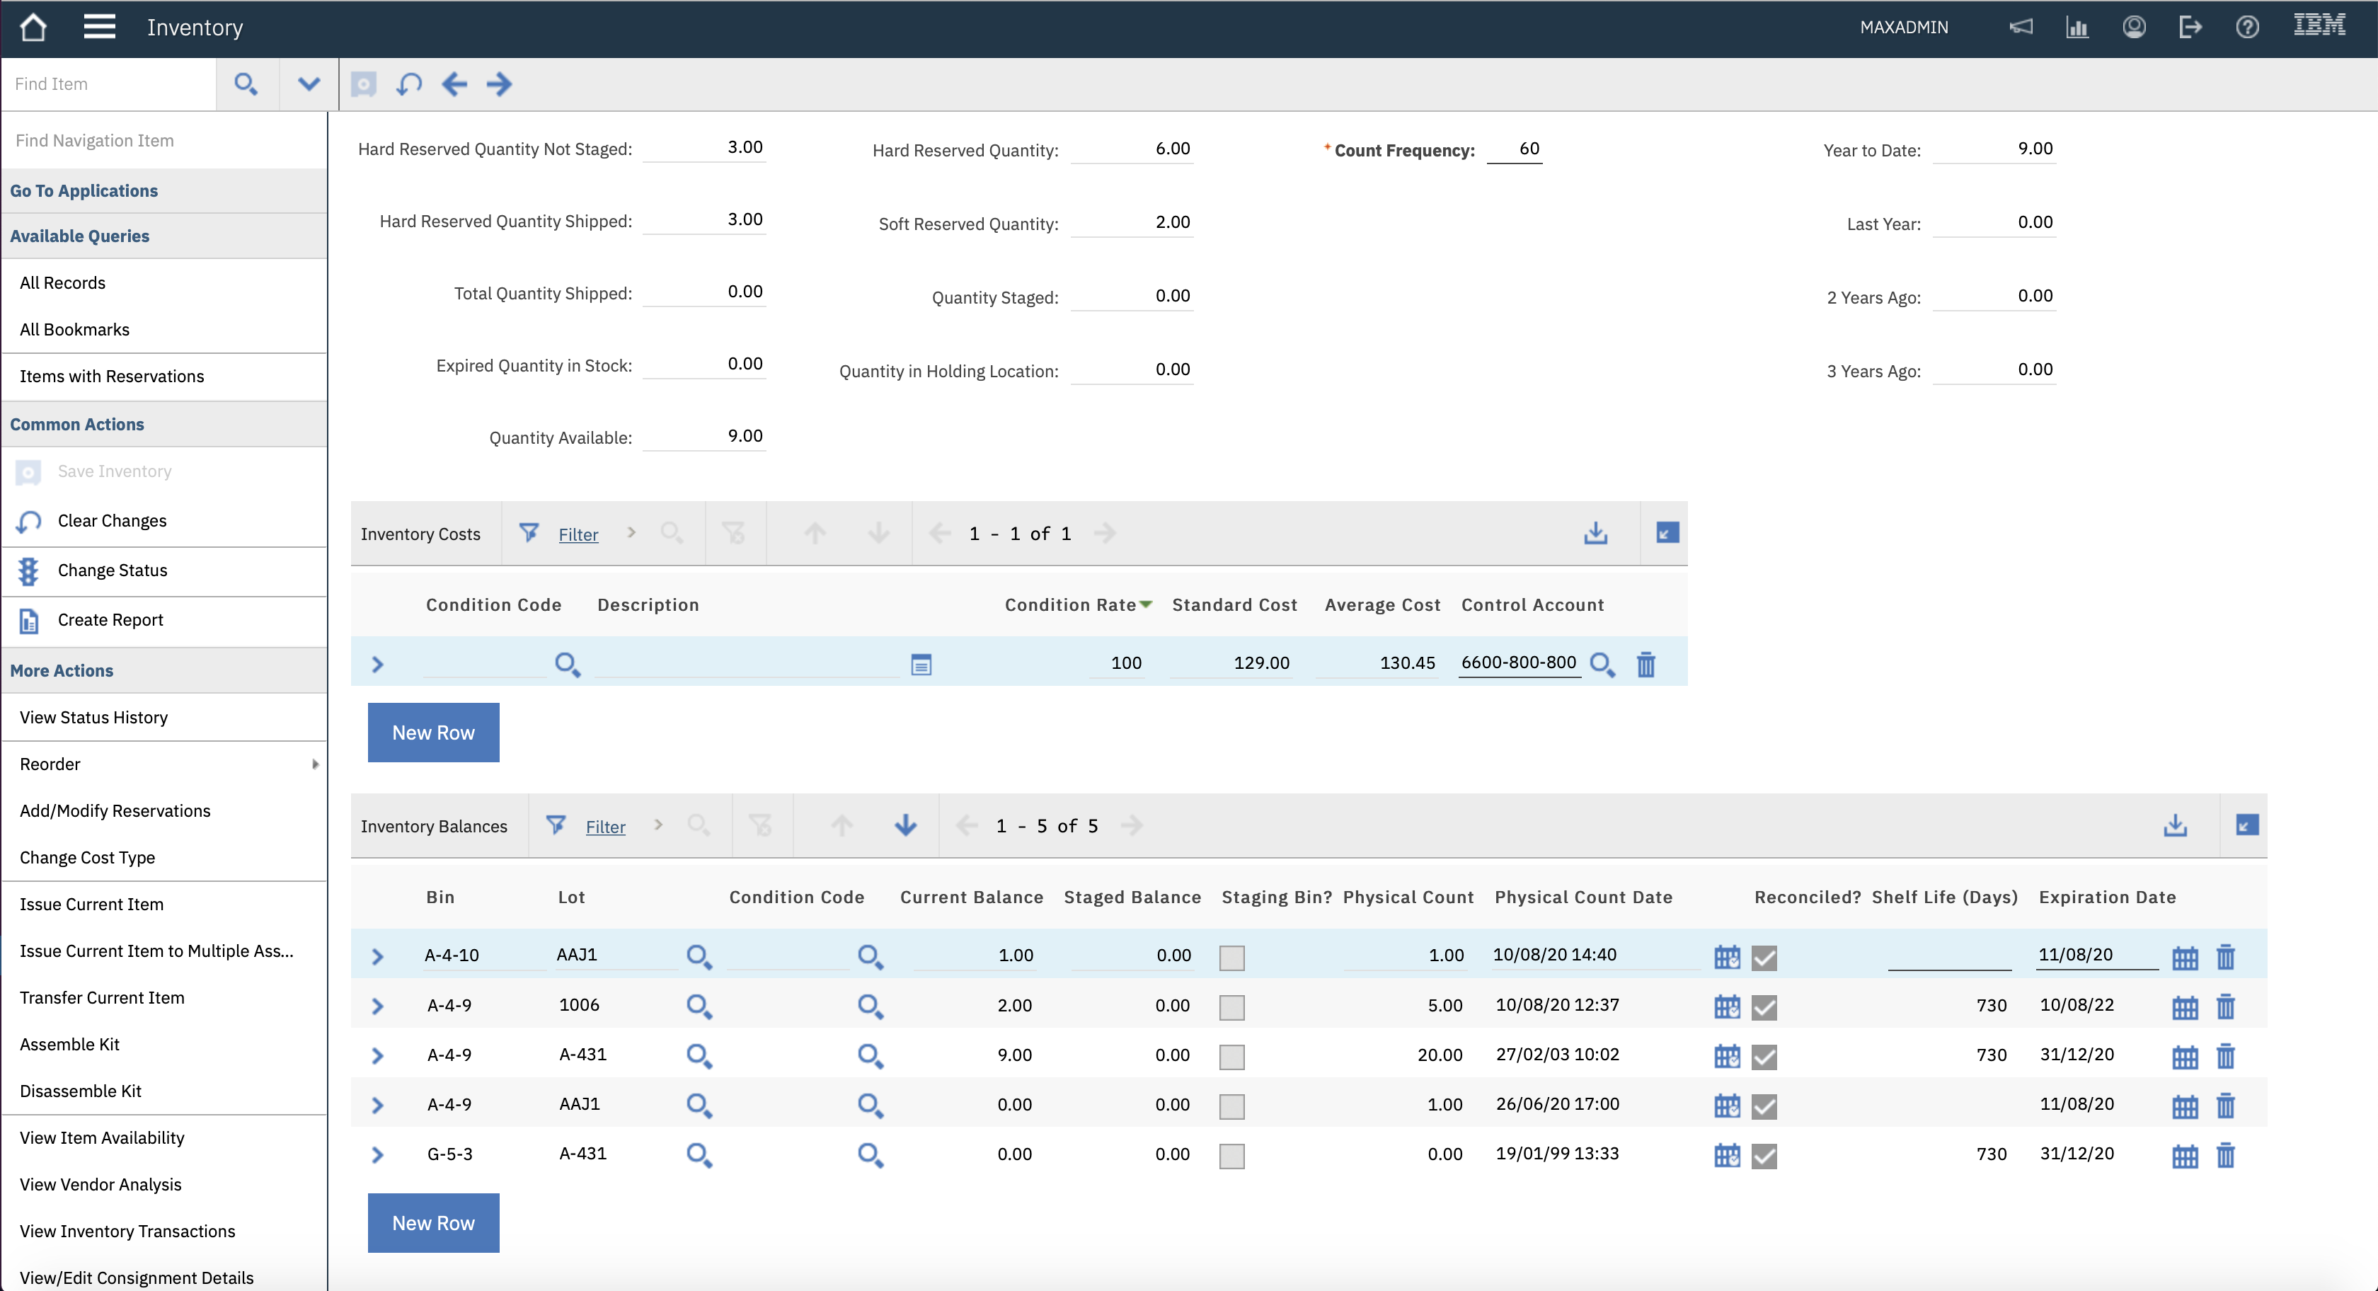Expand the Reorder submenu arrow
The height and width of the screenshot is (1291, 2378).
coord(315,764)
